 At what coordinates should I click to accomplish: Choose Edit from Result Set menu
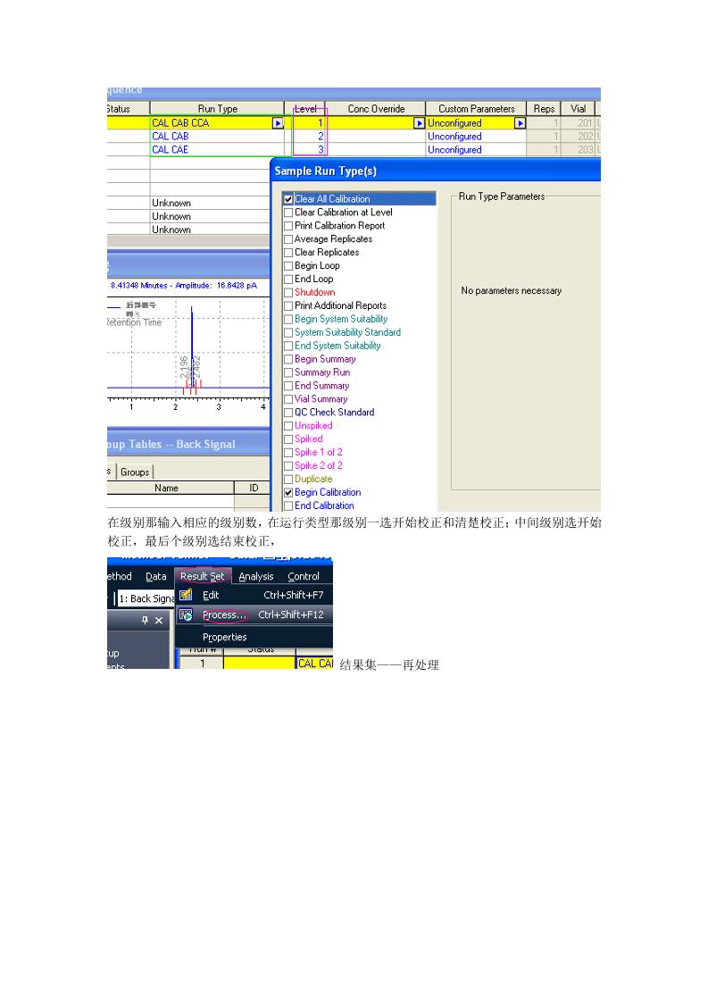(254, 596)
